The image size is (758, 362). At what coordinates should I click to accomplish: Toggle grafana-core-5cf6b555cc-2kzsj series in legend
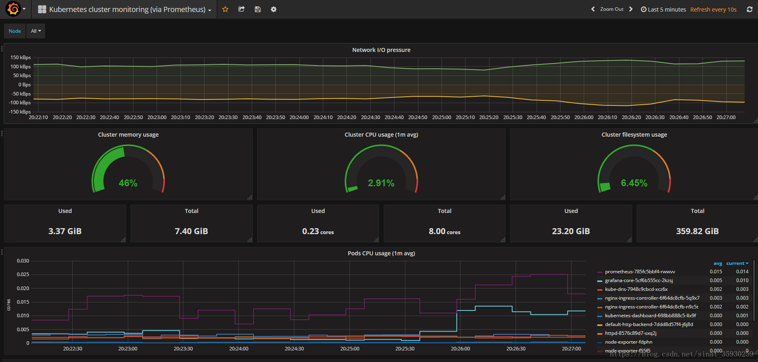pos(639,280)
